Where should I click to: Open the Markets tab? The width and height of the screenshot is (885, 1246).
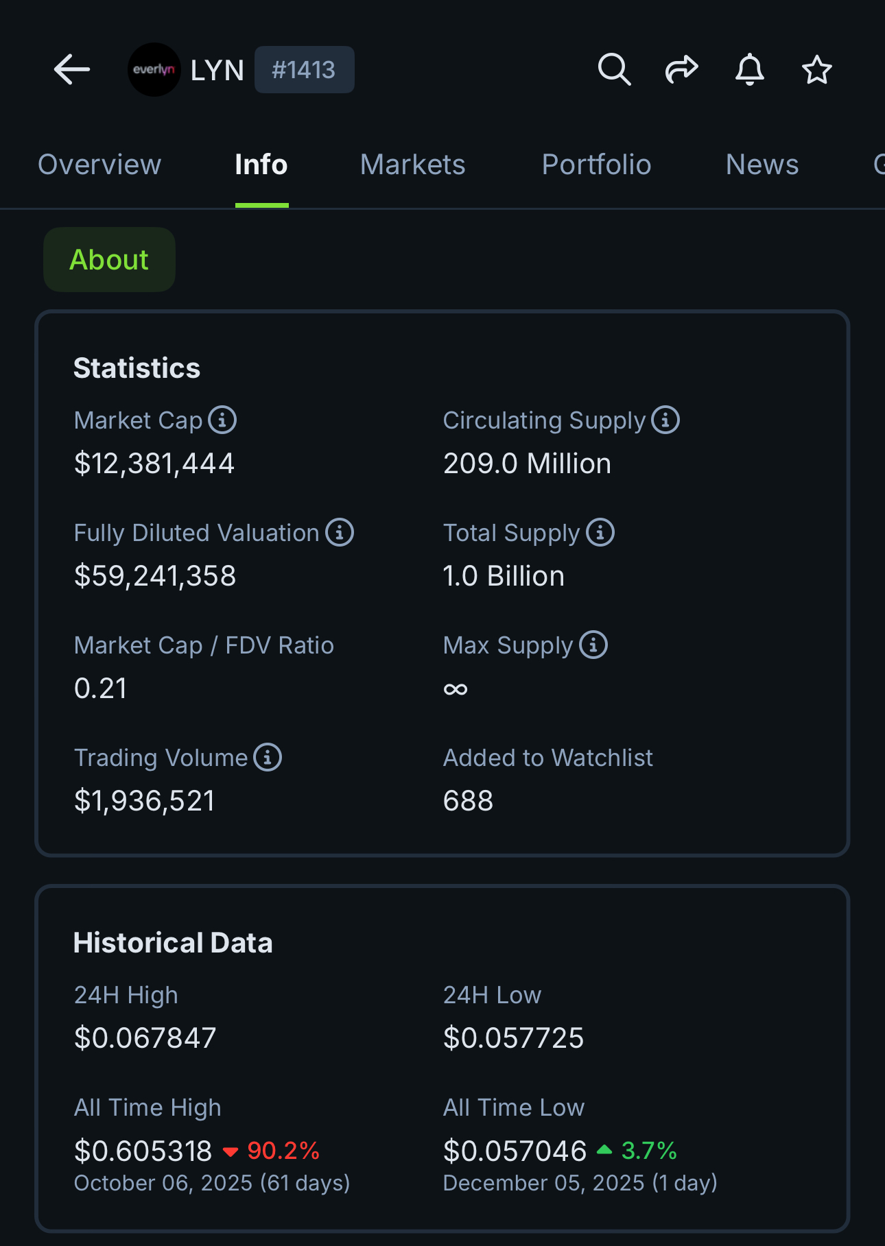[x=412, y=165]
